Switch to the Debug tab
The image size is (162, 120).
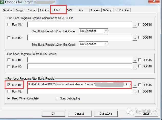click(x=108, y=10)
